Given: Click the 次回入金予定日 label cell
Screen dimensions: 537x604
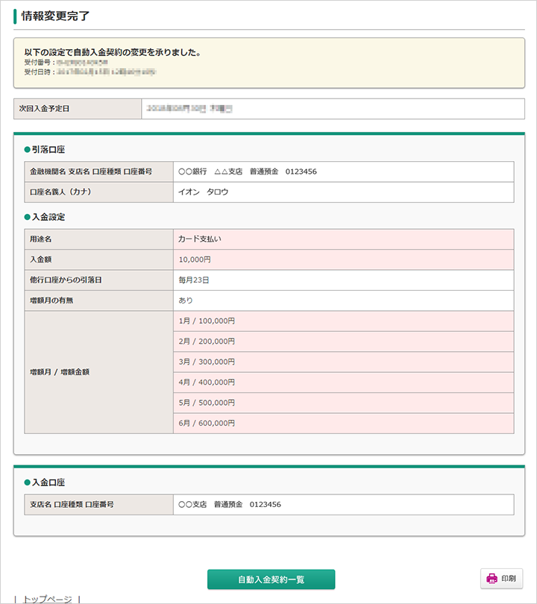Looking at the screenshot, I should coord(77,109).
